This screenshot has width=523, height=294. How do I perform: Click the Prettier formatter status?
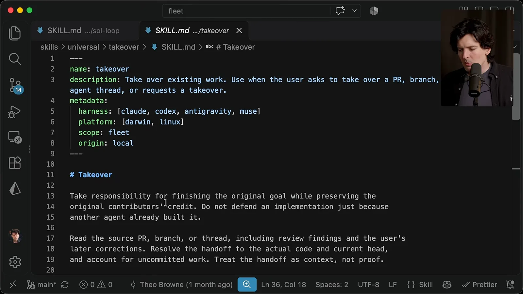(479, 285)
